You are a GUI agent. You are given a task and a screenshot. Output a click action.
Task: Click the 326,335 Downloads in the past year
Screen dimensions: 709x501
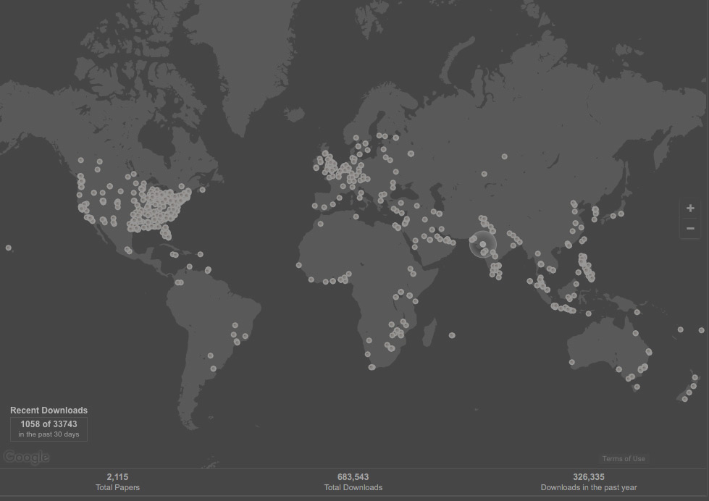(x=589, y=482)
